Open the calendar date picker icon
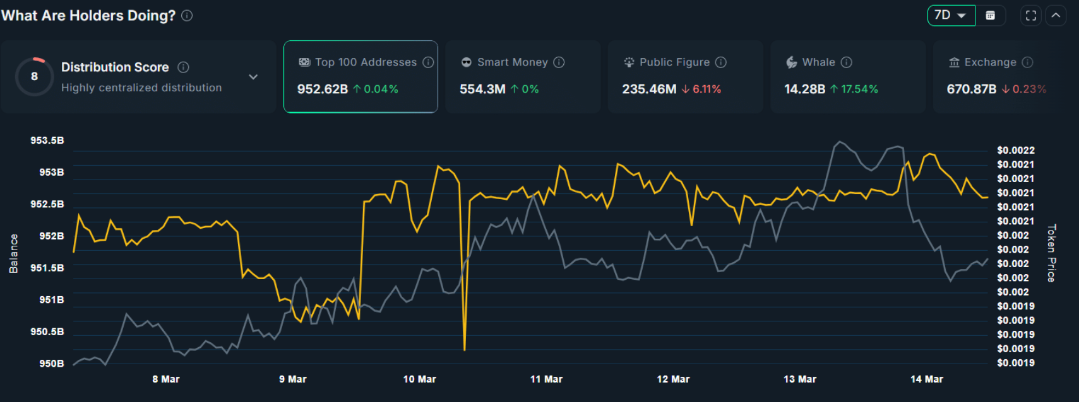Image resolution: width=1079 pixels, height=402 pixels. tap(991, 16)
